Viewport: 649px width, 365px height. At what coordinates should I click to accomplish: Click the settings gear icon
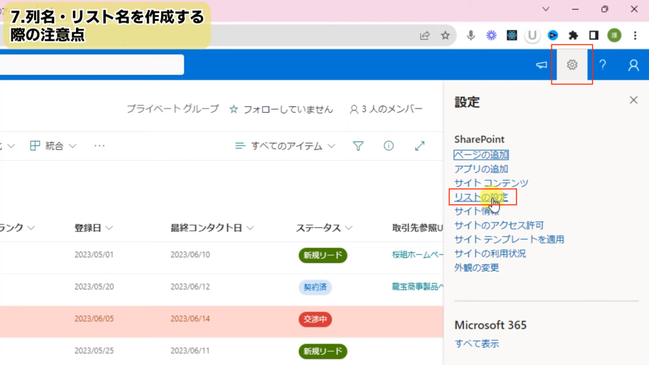pos(572,65)
